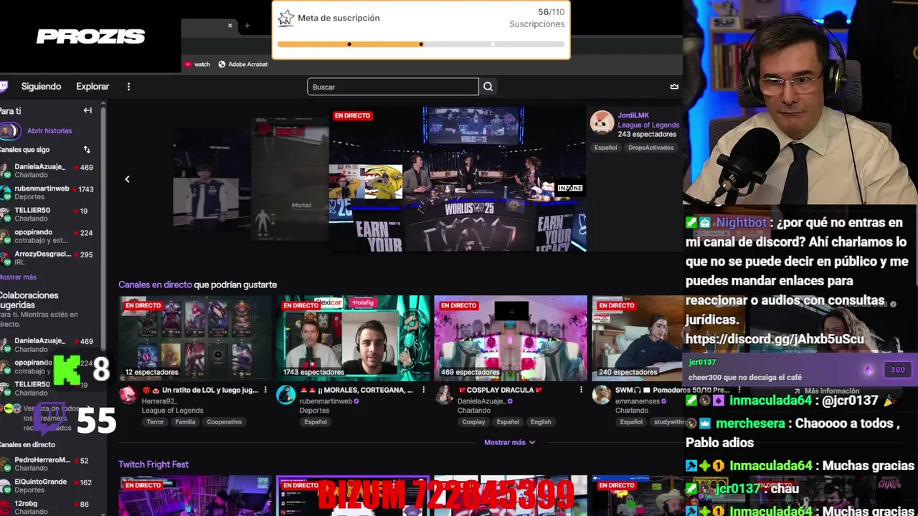Open Twitch Fright Fest heading link
Image resolution: width=918 pixels, height=516 pixels.
[x=153, y=464]
